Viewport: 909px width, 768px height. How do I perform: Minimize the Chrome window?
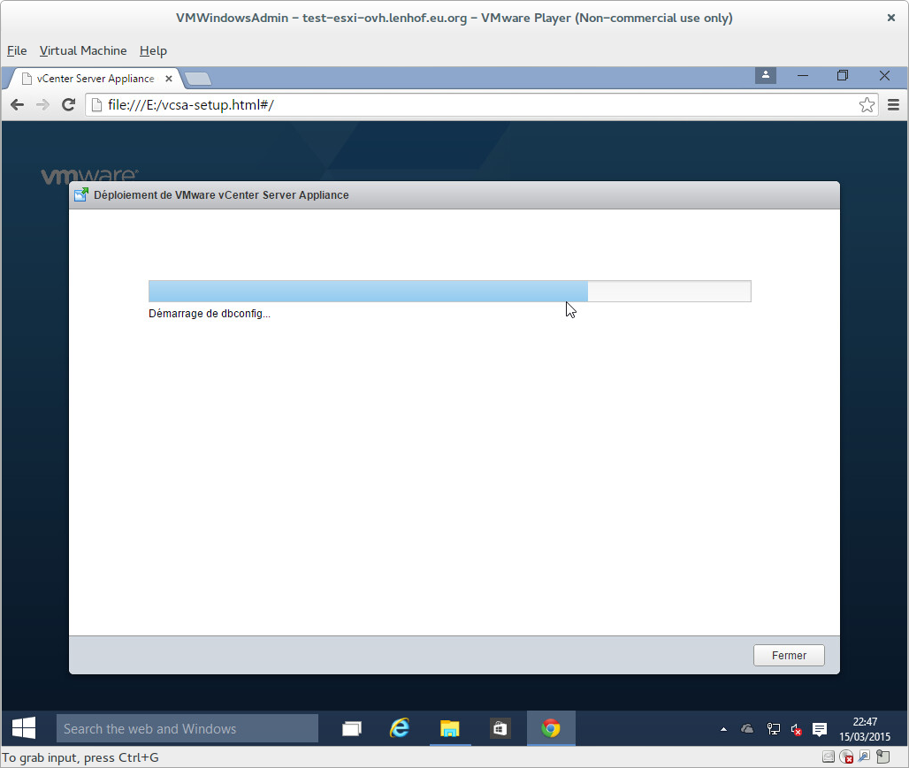point(803,75)
